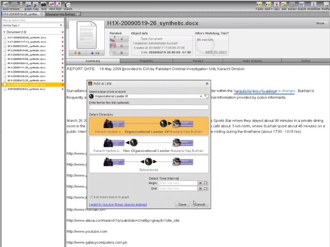330x247 pixels.
Task: Click the optional link text field
Action: pyautogui.click(x=148, y=107)
